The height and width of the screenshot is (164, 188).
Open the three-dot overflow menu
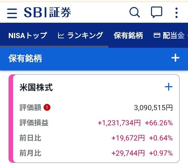[x=177, y=13]
